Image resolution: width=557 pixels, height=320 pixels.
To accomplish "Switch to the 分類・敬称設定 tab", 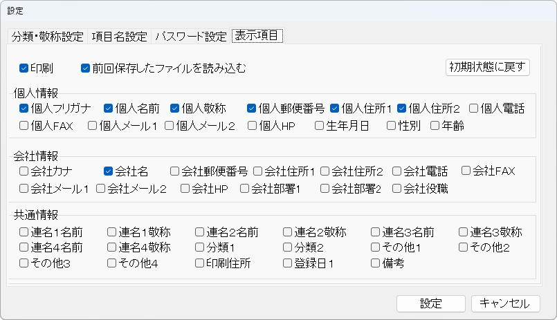I will click(48, 37).
